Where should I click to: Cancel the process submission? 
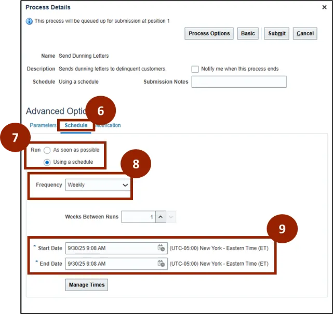pyautogui.click(x=305, y=33)
